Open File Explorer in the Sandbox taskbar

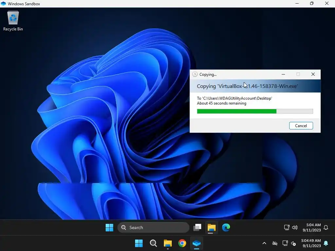[212, 227]
